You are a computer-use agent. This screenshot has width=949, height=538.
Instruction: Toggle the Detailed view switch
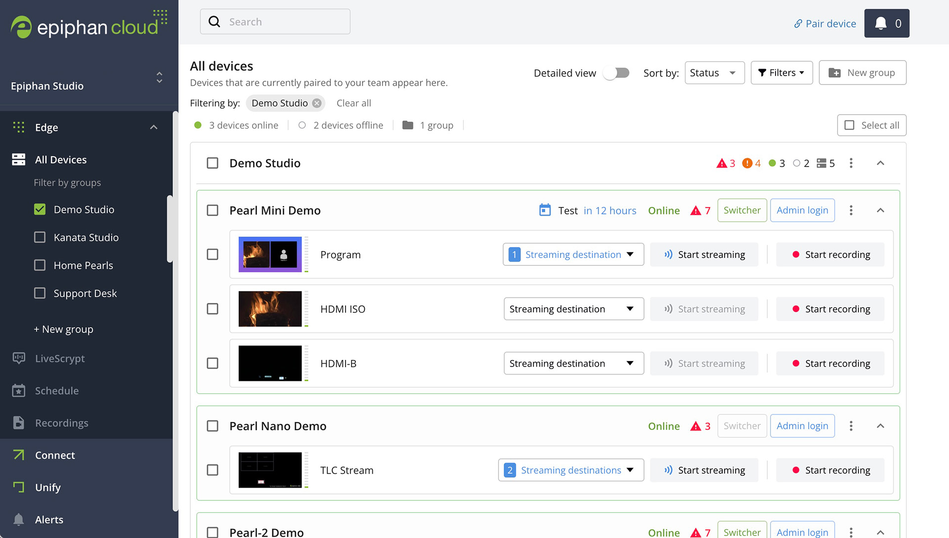pos(617,73)
